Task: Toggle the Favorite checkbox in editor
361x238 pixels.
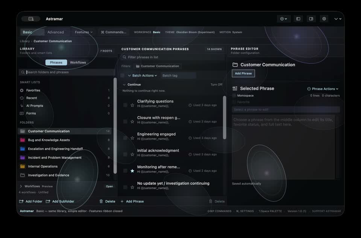Action: pos(234,102)
